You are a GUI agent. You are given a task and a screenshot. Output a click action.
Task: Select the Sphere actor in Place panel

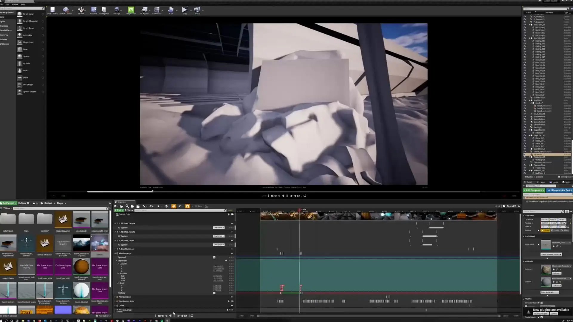click(26, 56)
